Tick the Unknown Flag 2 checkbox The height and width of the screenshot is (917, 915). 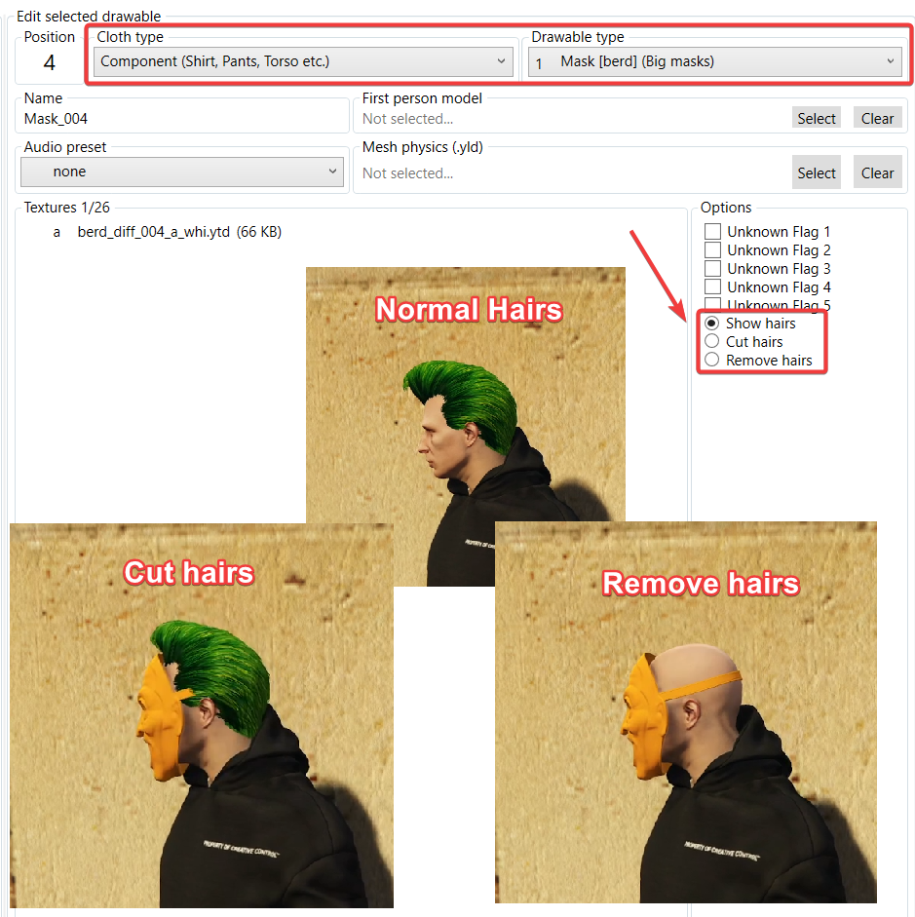tap(713, 250)
